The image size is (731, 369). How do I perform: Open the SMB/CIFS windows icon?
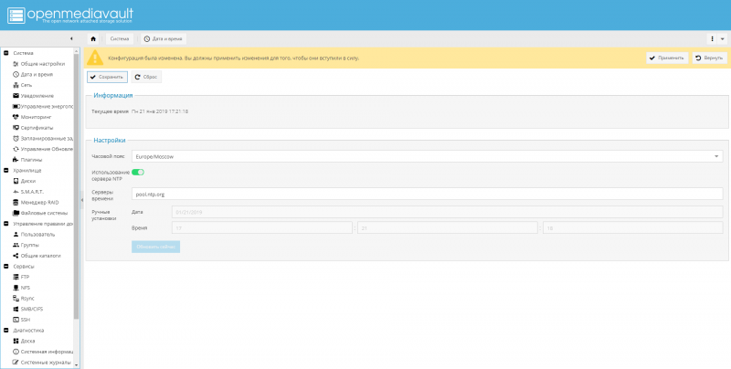coord(16,309)
